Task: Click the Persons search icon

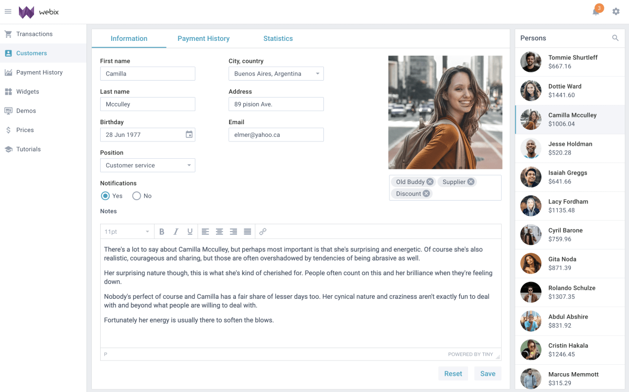Action: coord(615,38)
